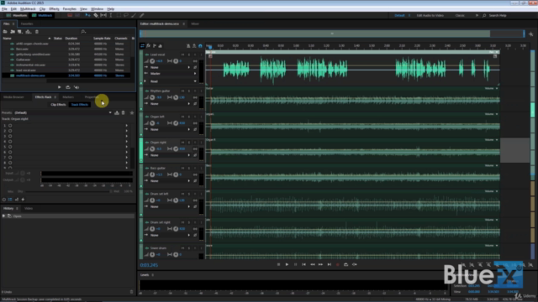The image size is (538, 302).
Task: Select the Move tool in the toolbar
Action: pyautogui.click(x=87, y=15)
